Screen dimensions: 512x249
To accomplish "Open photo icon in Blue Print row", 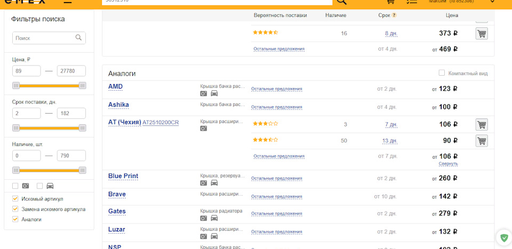I will 203,183.
